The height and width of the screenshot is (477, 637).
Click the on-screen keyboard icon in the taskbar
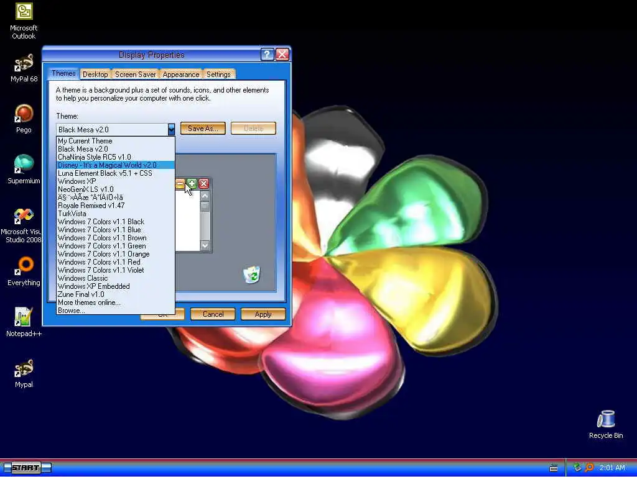coord(553,468)
